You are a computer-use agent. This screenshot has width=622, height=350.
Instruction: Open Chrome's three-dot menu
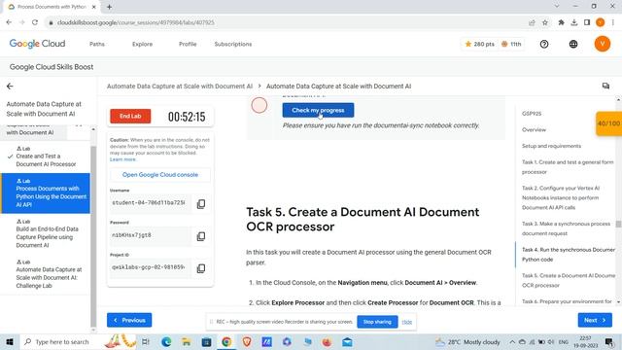[x=613, y=22]
